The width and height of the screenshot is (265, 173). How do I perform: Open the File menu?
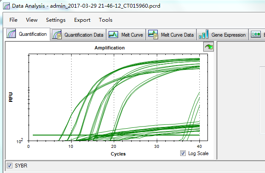(13, 20)
